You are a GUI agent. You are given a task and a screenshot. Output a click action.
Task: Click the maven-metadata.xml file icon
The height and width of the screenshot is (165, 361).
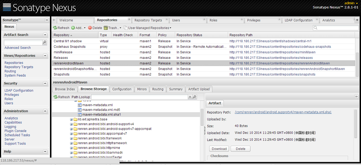click(x=80, y=105)
